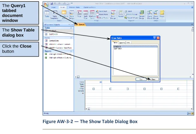Click Design View icon in status bar

[192, 113]
